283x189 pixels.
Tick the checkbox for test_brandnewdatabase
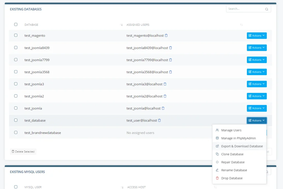[16, 132]
